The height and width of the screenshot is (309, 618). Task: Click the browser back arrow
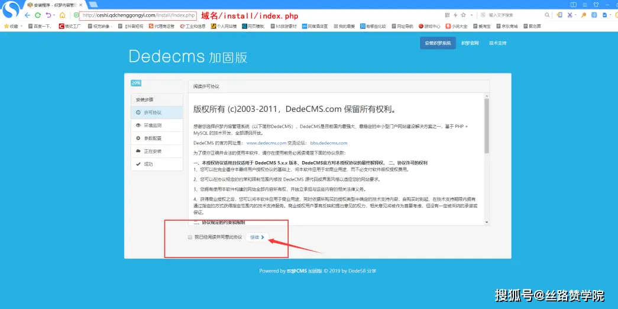pyautogui.click(x=27, y=15)
